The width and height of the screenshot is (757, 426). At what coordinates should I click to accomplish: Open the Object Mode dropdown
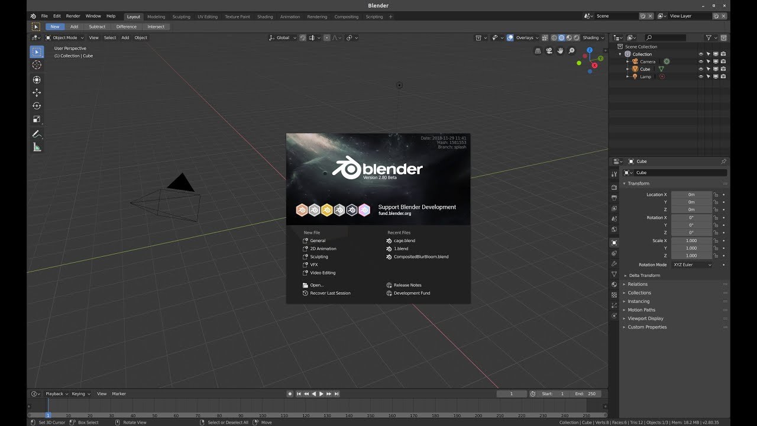65,37
